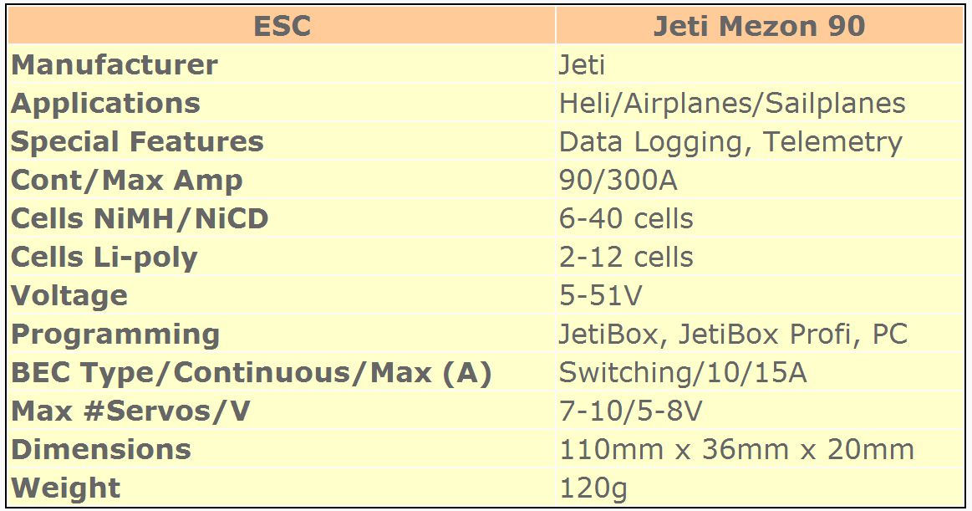Viewport: 972px width, 511px height.
Task: Select the JetiBox, JetiBox Profi, PC value
Action: pos(733,335)
